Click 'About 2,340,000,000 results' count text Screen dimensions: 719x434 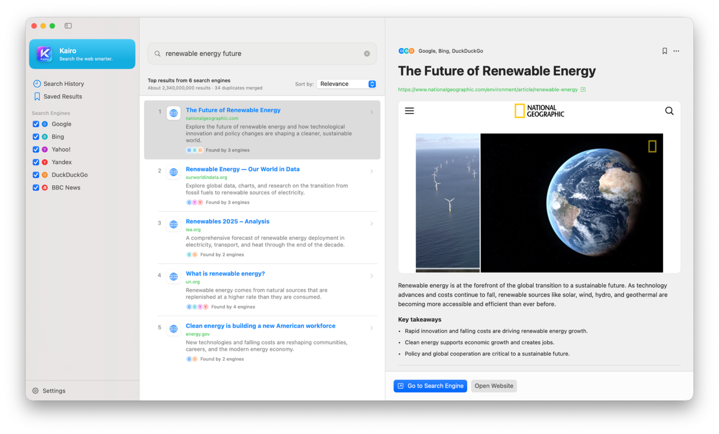[x=179, y=88]
